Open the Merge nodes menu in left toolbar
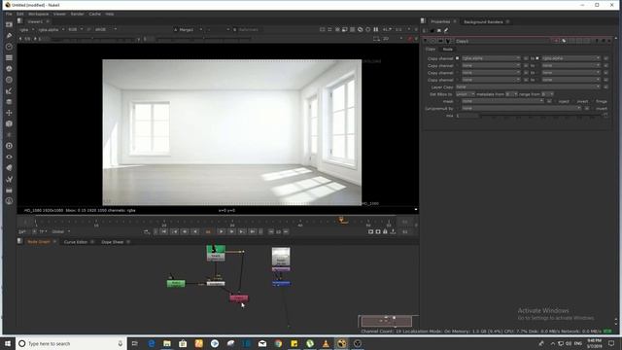 9,102
